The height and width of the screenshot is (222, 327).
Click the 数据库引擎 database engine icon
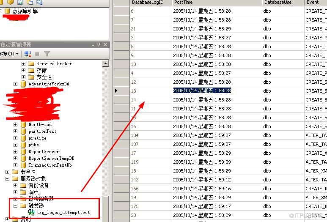pos(7,11)
